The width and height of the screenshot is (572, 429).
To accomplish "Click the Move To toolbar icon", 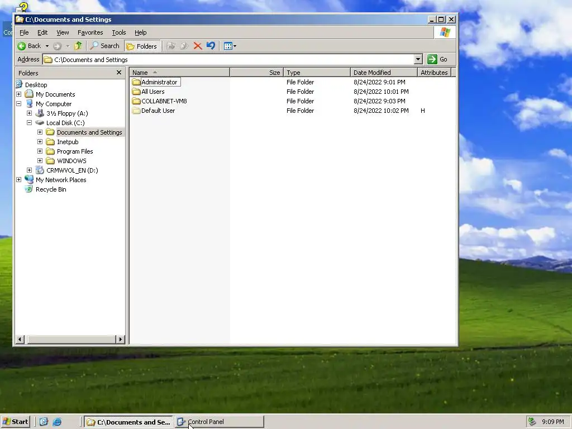I will 171,46.
